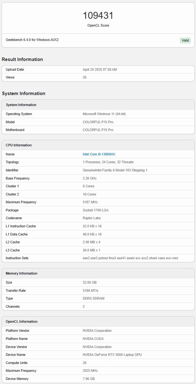Viewport: 196px width, 384px height.
Task: Click the Socket 1700 LGA package value
Action: pyautogui.click(x=96, y=210)
